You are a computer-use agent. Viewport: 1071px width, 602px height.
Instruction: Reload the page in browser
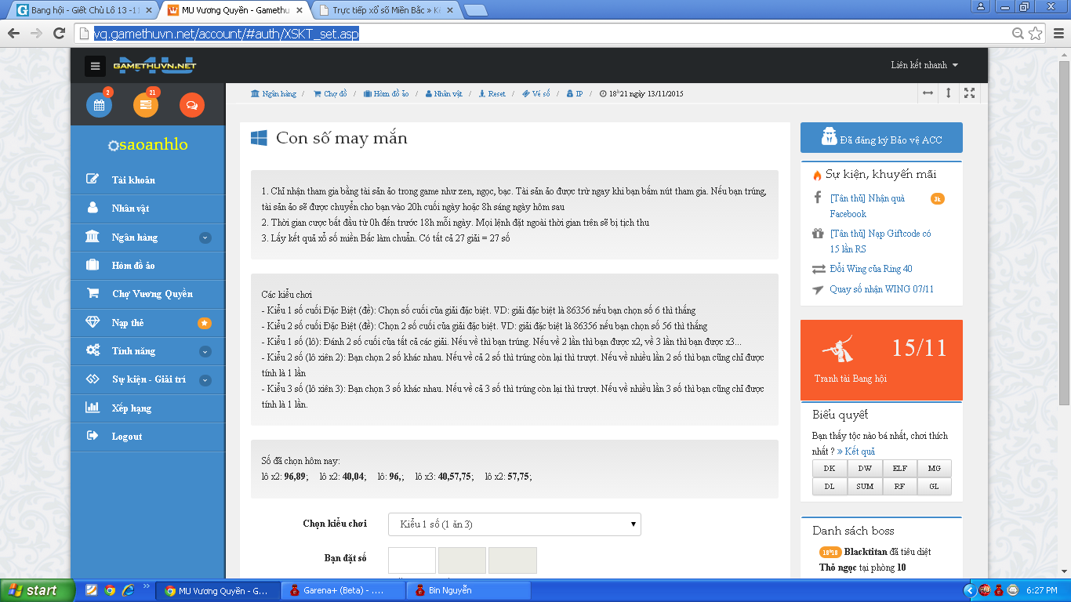(59, 33)
